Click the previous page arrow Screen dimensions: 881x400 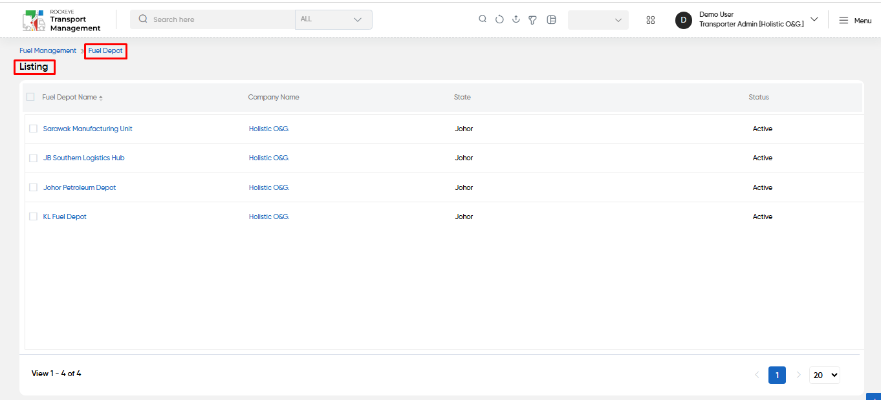coord(757,375)
